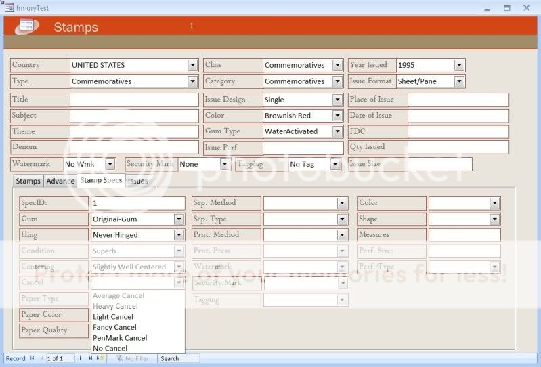Viewport: 541px width, 367px height.
Task: Click the Perf. Size input field
Action: 464,251
